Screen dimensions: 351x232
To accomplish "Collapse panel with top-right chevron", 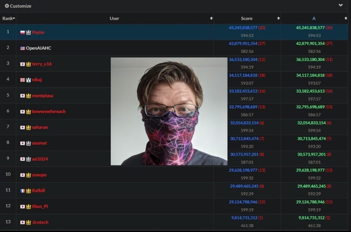I will click(340, 5).
